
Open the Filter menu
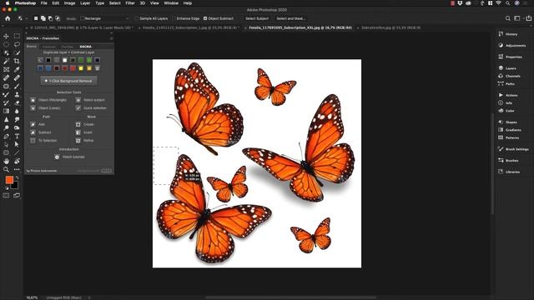tap(130, 3)
